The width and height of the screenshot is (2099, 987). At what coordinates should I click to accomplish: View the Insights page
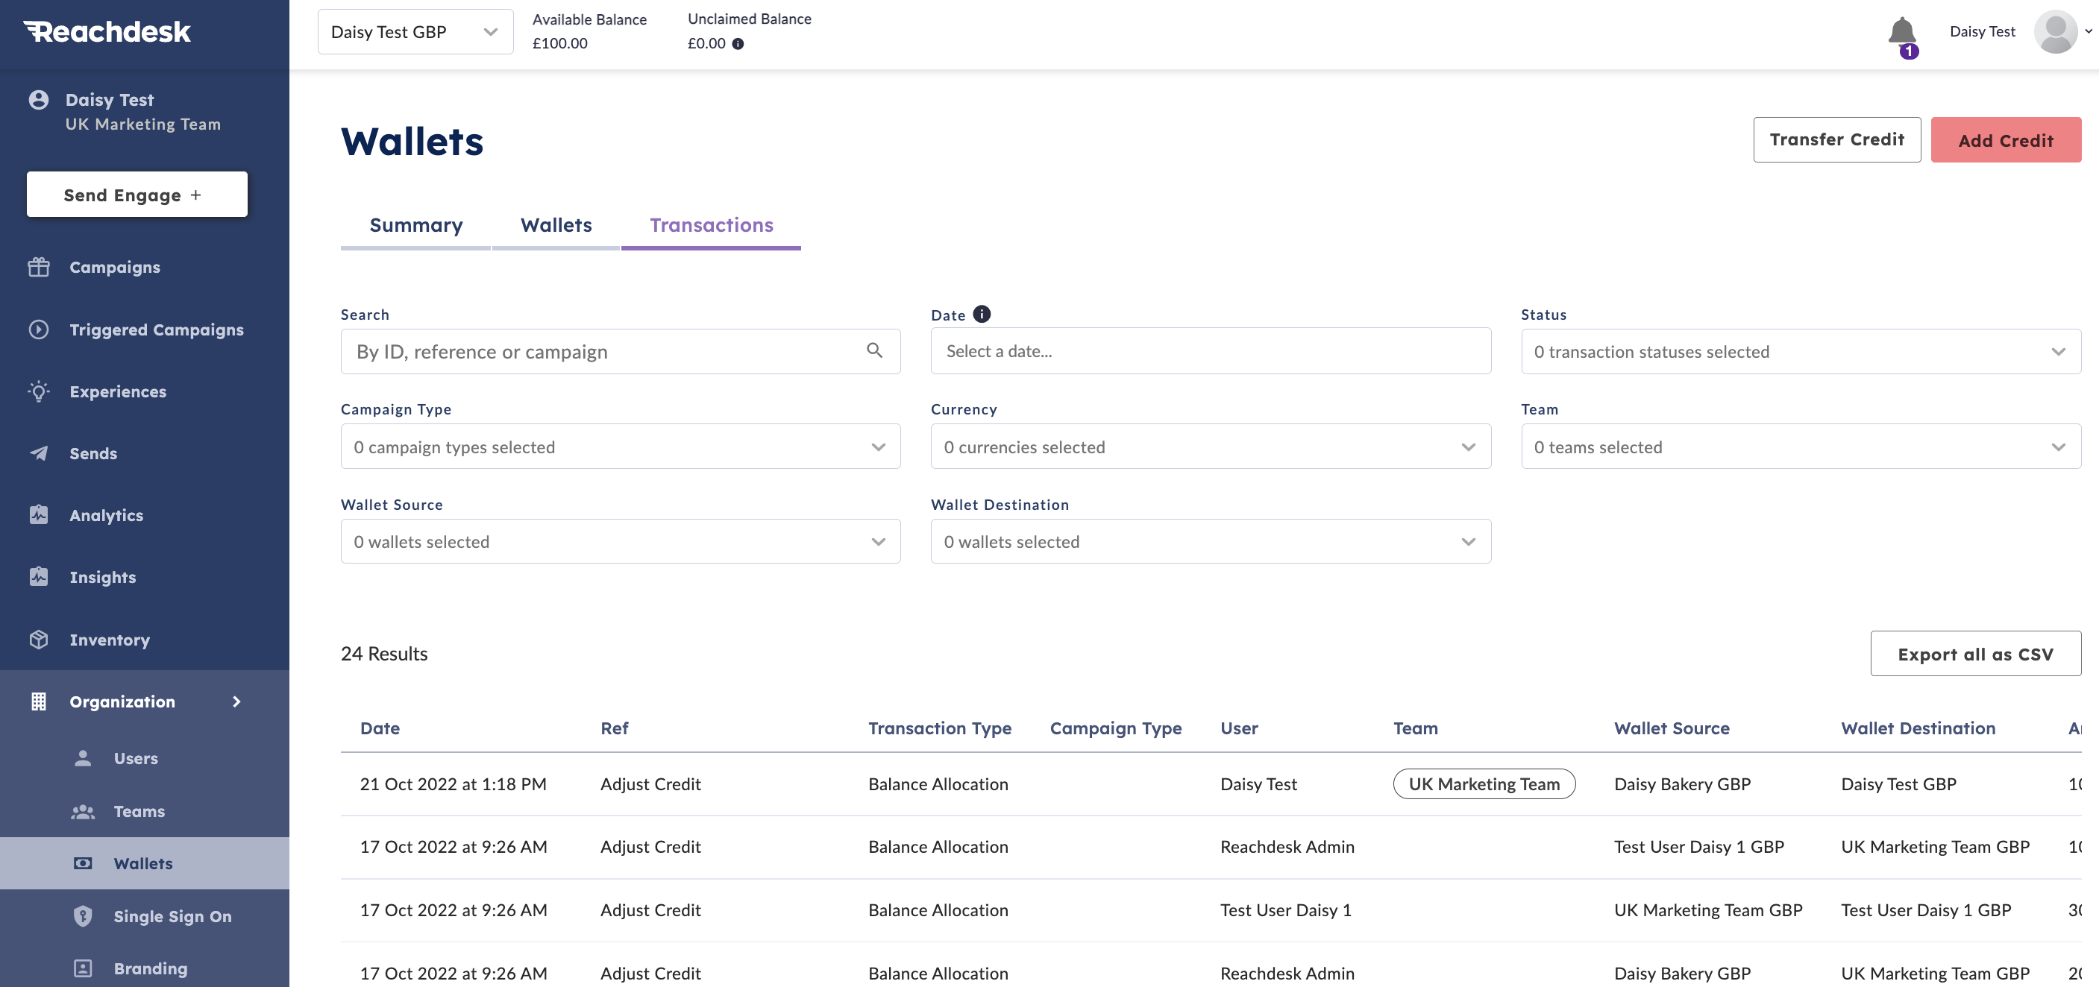point(103,576)
